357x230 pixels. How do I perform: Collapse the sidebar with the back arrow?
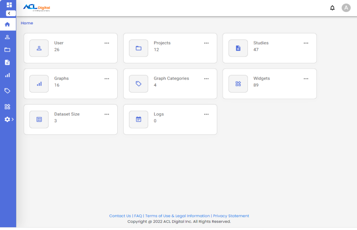pyautogui.click(x=11, y=13)
